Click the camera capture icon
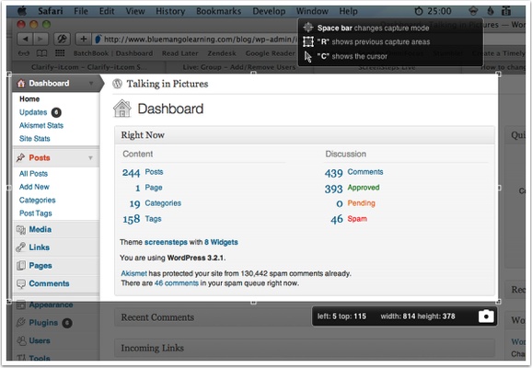 tap(486, 316)
